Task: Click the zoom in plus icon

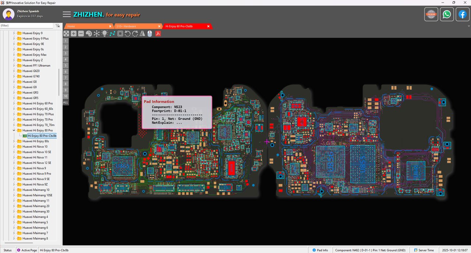Action: pyautogui.click(x=74, y=34)
